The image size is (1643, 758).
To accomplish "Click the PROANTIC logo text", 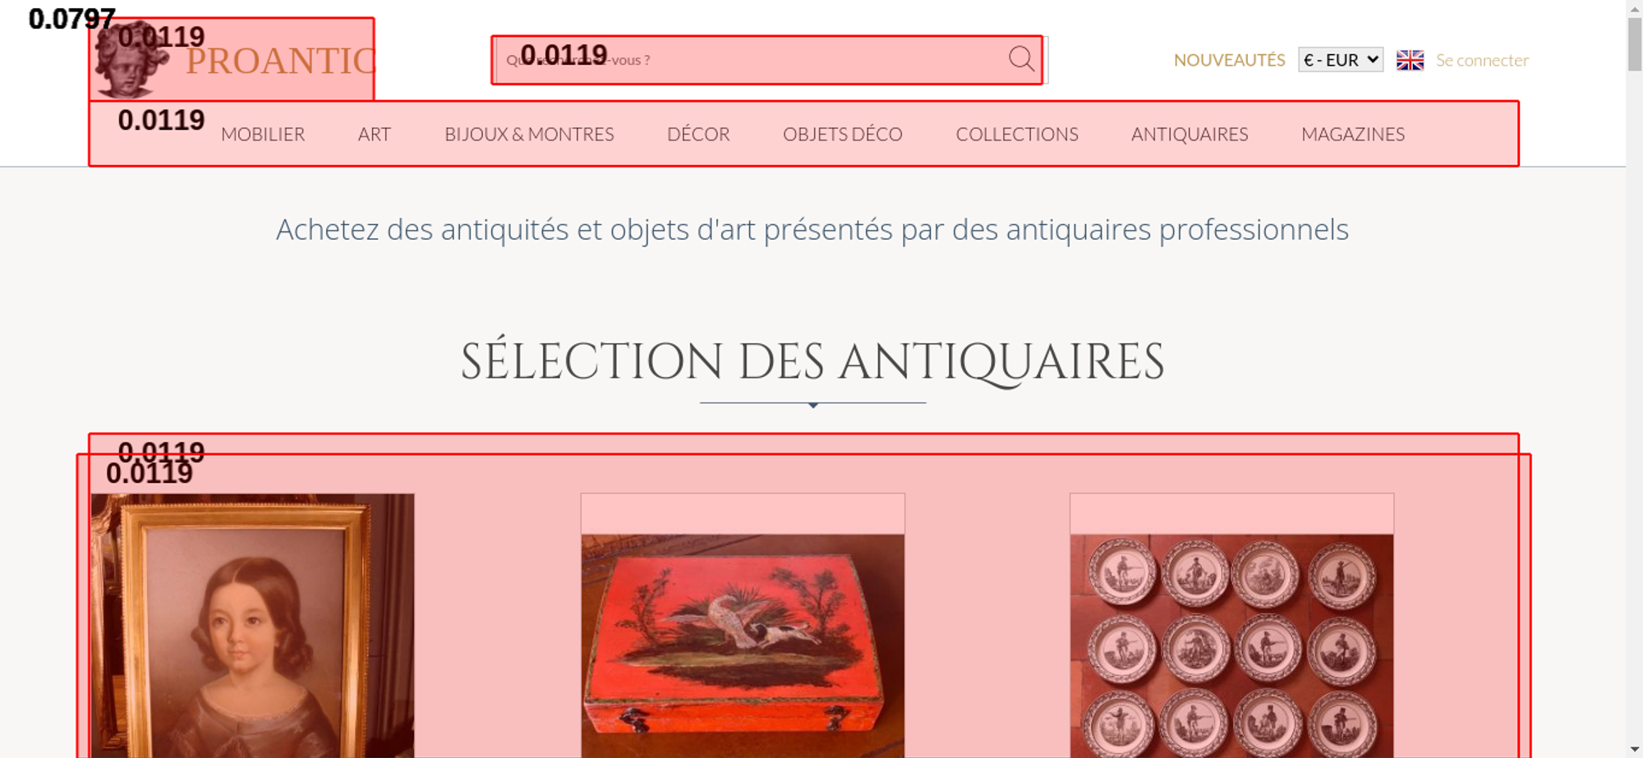I will [x=280, y=61].
